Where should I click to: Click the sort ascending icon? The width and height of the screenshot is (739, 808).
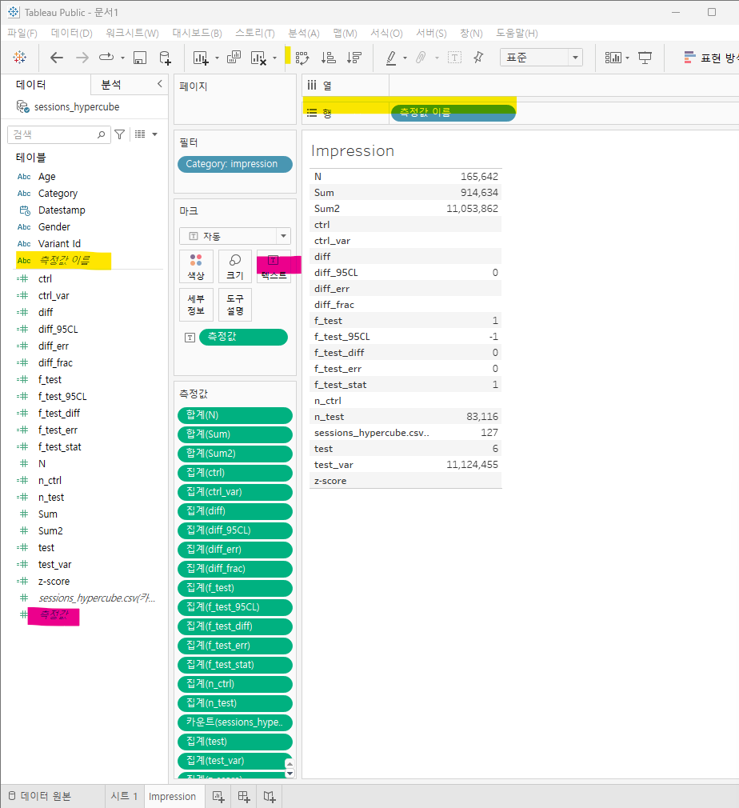click(328, 58)
